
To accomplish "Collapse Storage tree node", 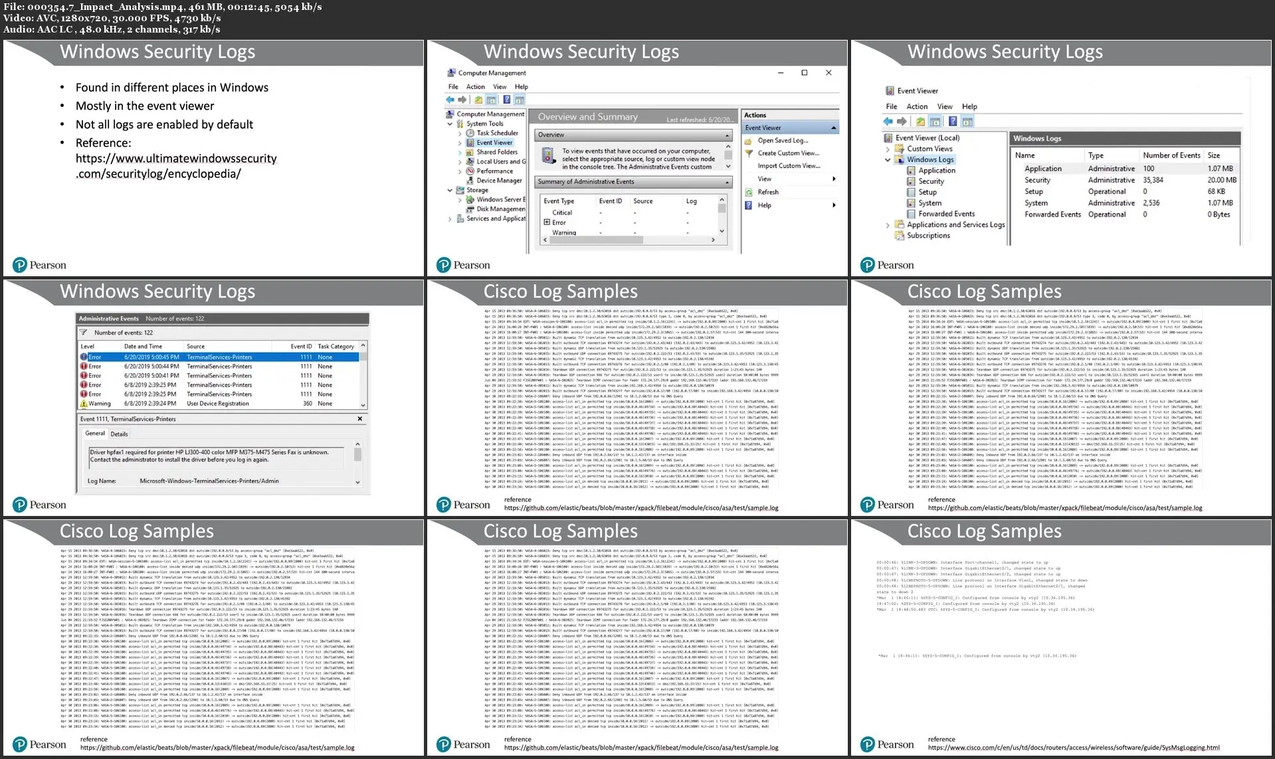I will (450, 190).
